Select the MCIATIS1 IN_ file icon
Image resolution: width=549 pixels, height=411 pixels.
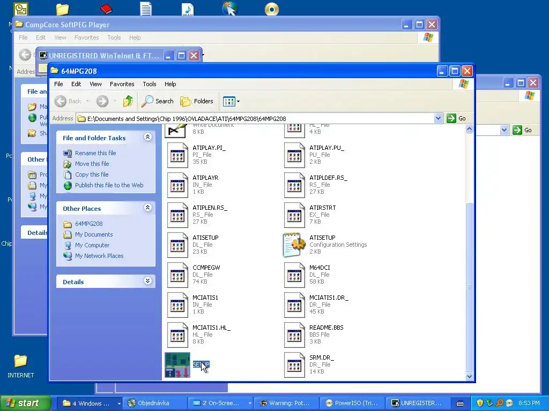(x=177, y=305)
